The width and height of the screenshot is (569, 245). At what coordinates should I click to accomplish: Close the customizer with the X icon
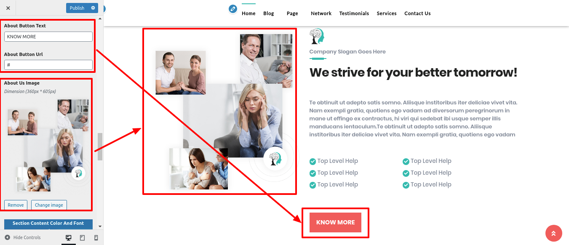pyautogui.click(x=8, y=8)
